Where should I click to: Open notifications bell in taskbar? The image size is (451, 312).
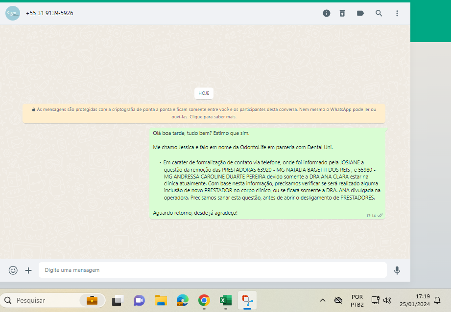[437, 301]
